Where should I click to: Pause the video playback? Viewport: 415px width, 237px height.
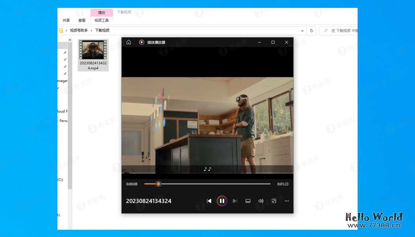[x=222, y=201]
